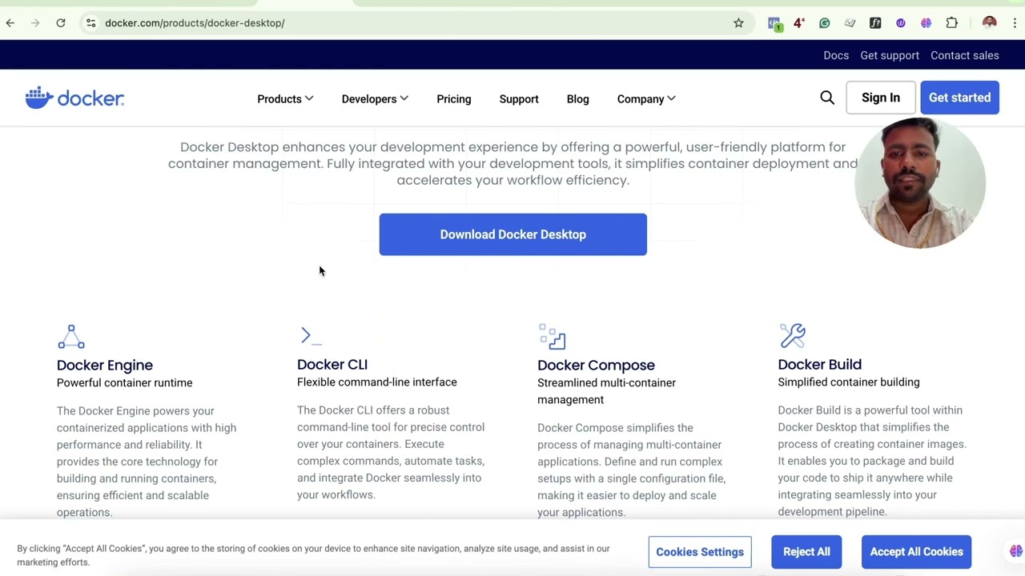Reload the page with the refresh icon
This screenshot has width=1025, height=576.
(61, 23)
